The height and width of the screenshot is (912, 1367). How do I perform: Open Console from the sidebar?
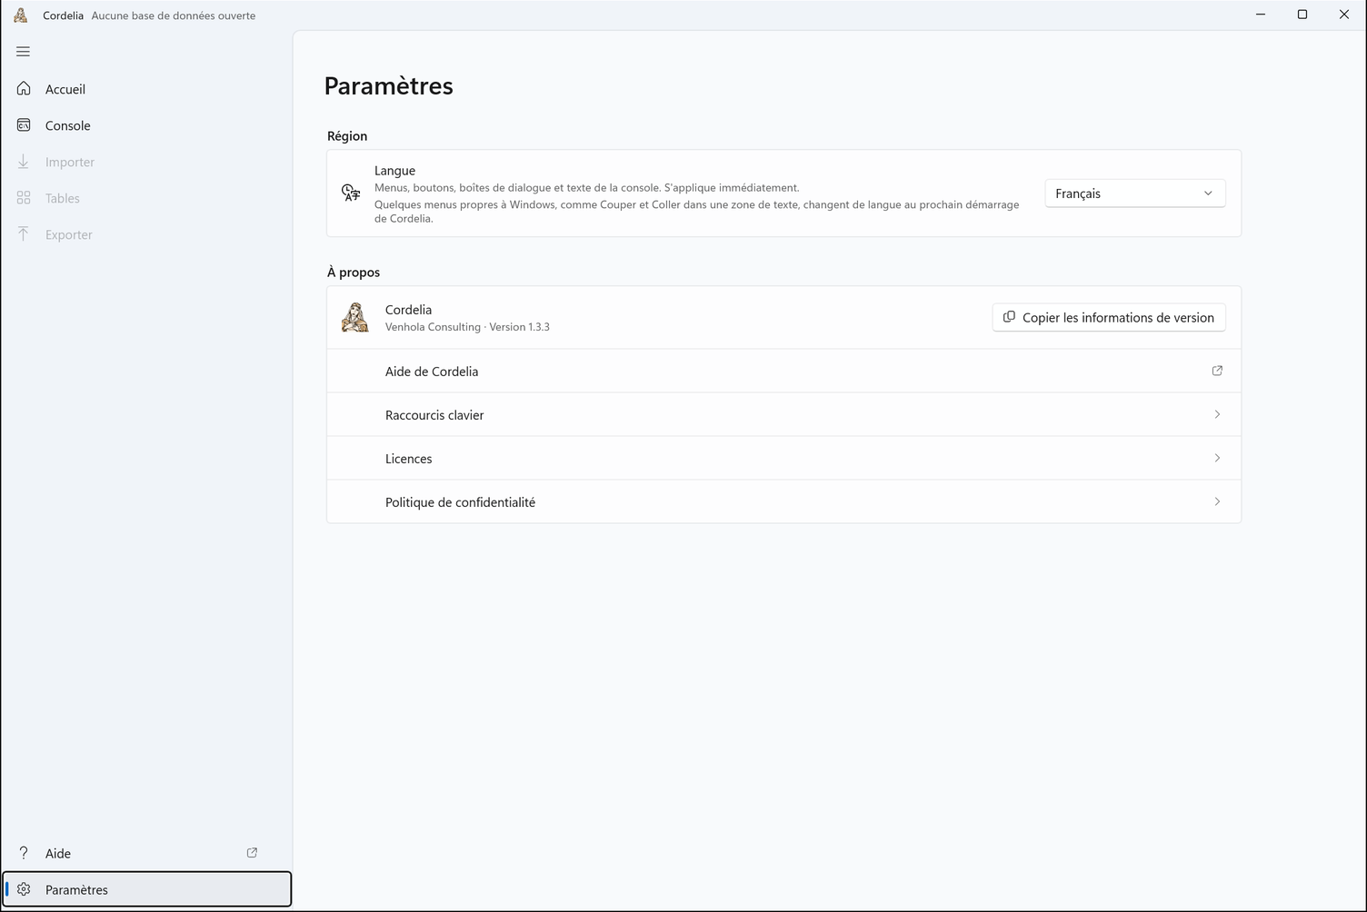[x=147, y=125]
